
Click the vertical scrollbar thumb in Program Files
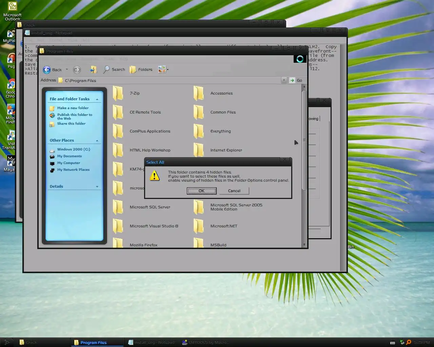[304, 140]
